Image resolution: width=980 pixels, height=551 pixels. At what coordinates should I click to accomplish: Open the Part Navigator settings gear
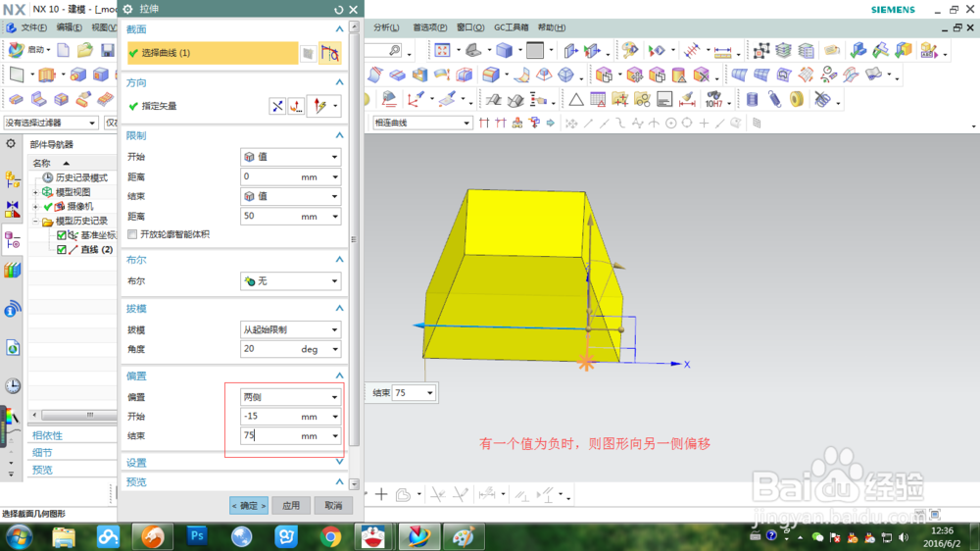pos(11,144)
